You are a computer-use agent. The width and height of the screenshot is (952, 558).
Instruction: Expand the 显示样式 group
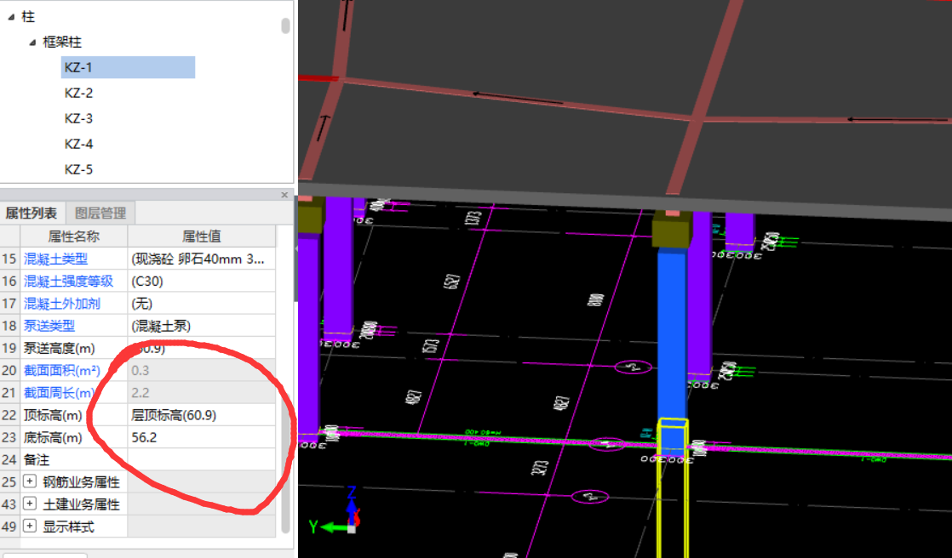click(x=29, y=526)
